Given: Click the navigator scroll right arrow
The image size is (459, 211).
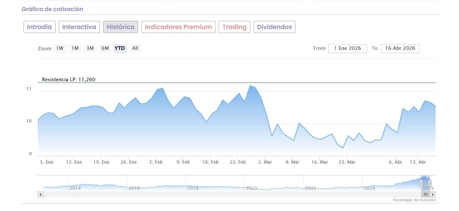Looking at the screenshot, I should pyautogui.click(x=433, y=194).
